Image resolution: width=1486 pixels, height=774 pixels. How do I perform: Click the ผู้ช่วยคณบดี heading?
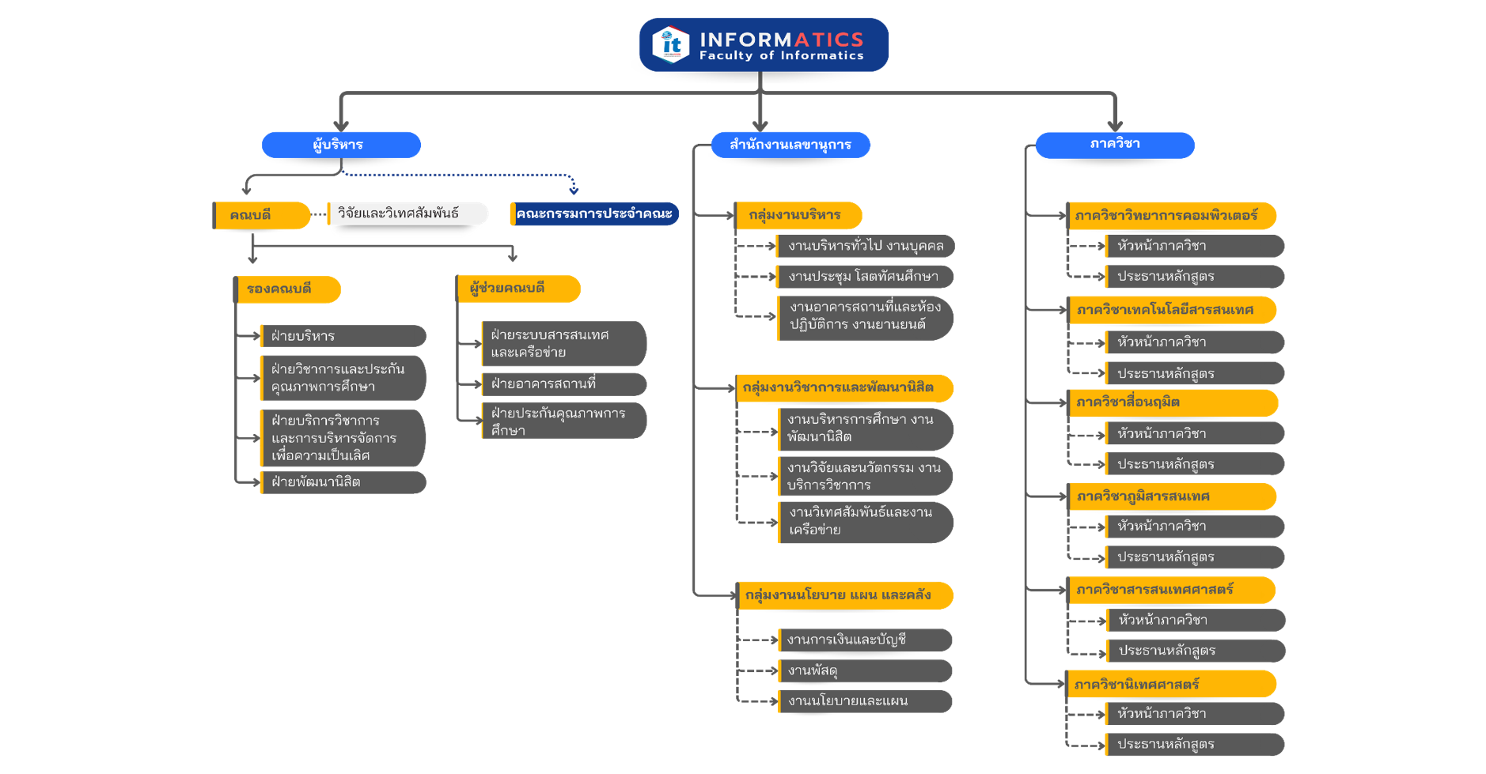click(518, 289)
